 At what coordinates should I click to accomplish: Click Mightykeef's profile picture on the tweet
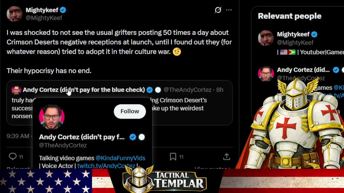click(x=14, y=14)
